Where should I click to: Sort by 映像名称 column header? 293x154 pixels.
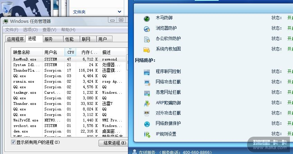[x=27, y=52]
